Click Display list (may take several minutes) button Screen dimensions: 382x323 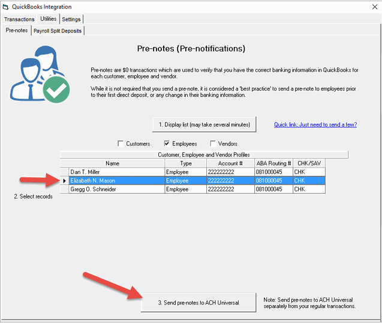[204, 124]
